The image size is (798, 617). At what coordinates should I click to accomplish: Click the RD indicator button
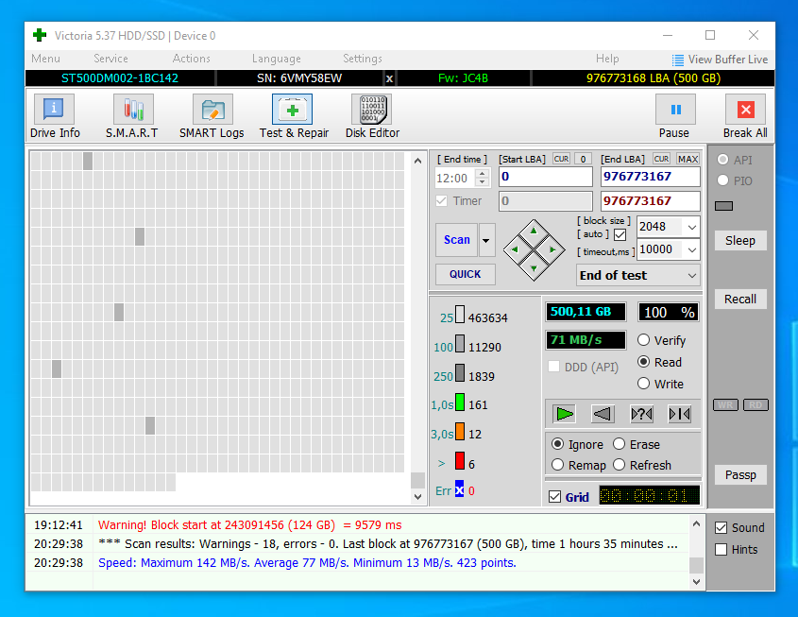(756, 405)
